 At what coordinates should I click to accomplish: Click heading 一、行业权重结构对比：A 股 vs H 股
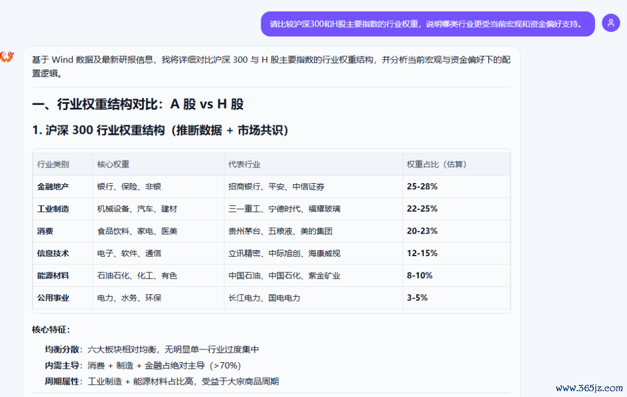[x=138, y=104]
